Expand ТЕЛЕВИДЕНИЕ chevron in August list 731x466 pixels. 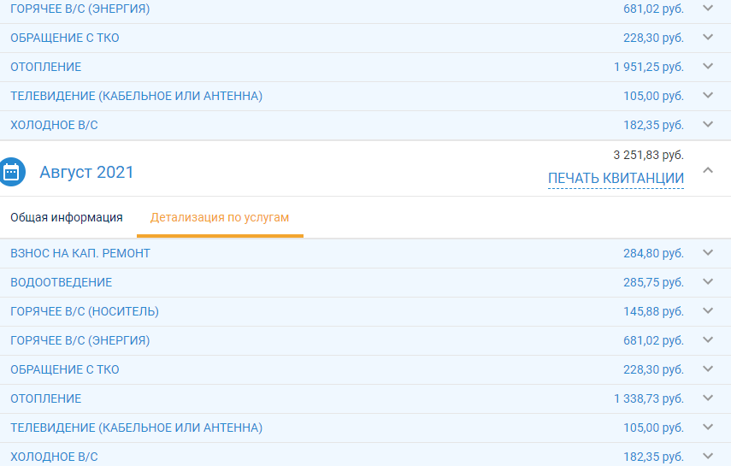click(x=708, y=428)
